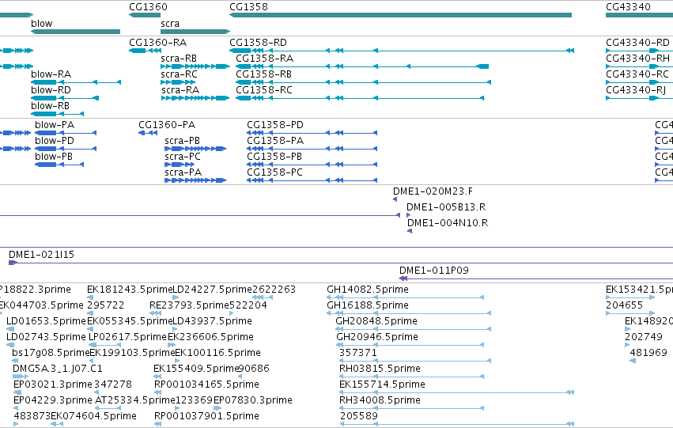Click the CG43340-RC transcript
Viewport: 673px width, 428px height.
pos(639,82)
